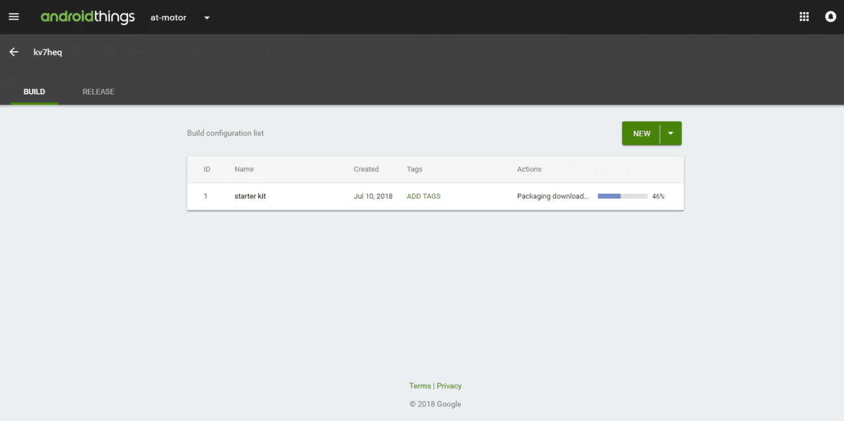
Task: Go back using the arrow beside kv7heq
Action: [x=14, y=52]
